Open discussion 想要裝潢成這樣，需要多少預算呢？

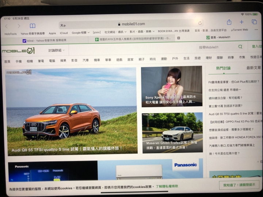(x=231, y=130)
